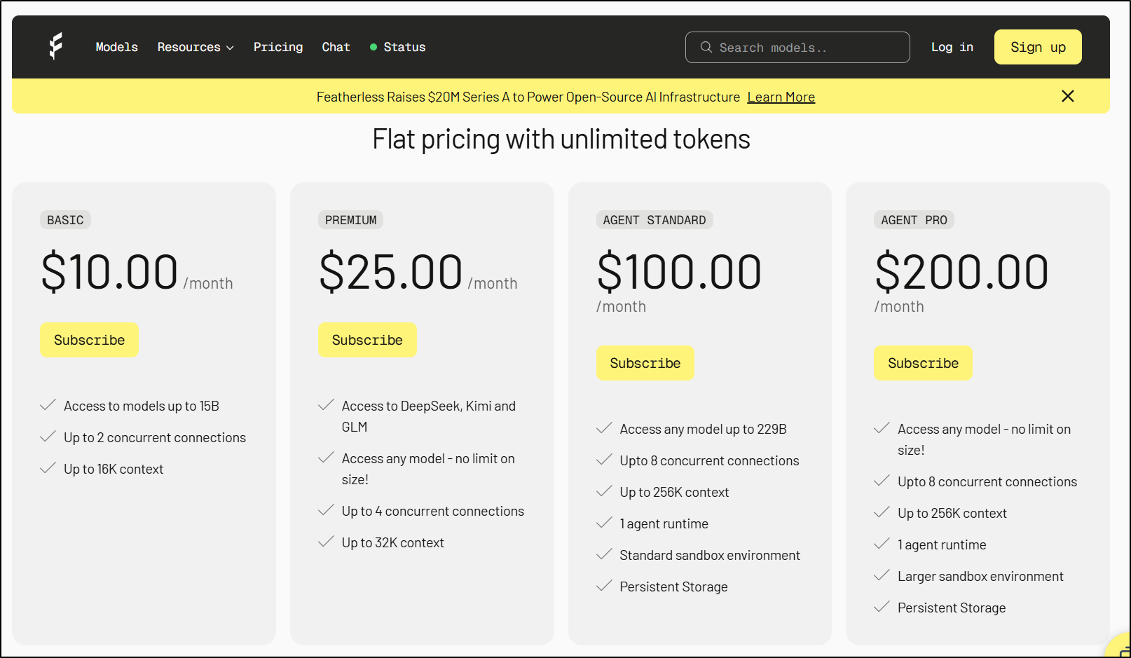Subscribe to the Premium $25 plan
This screenshot has height=658, width=1131.
click(367, 340)
